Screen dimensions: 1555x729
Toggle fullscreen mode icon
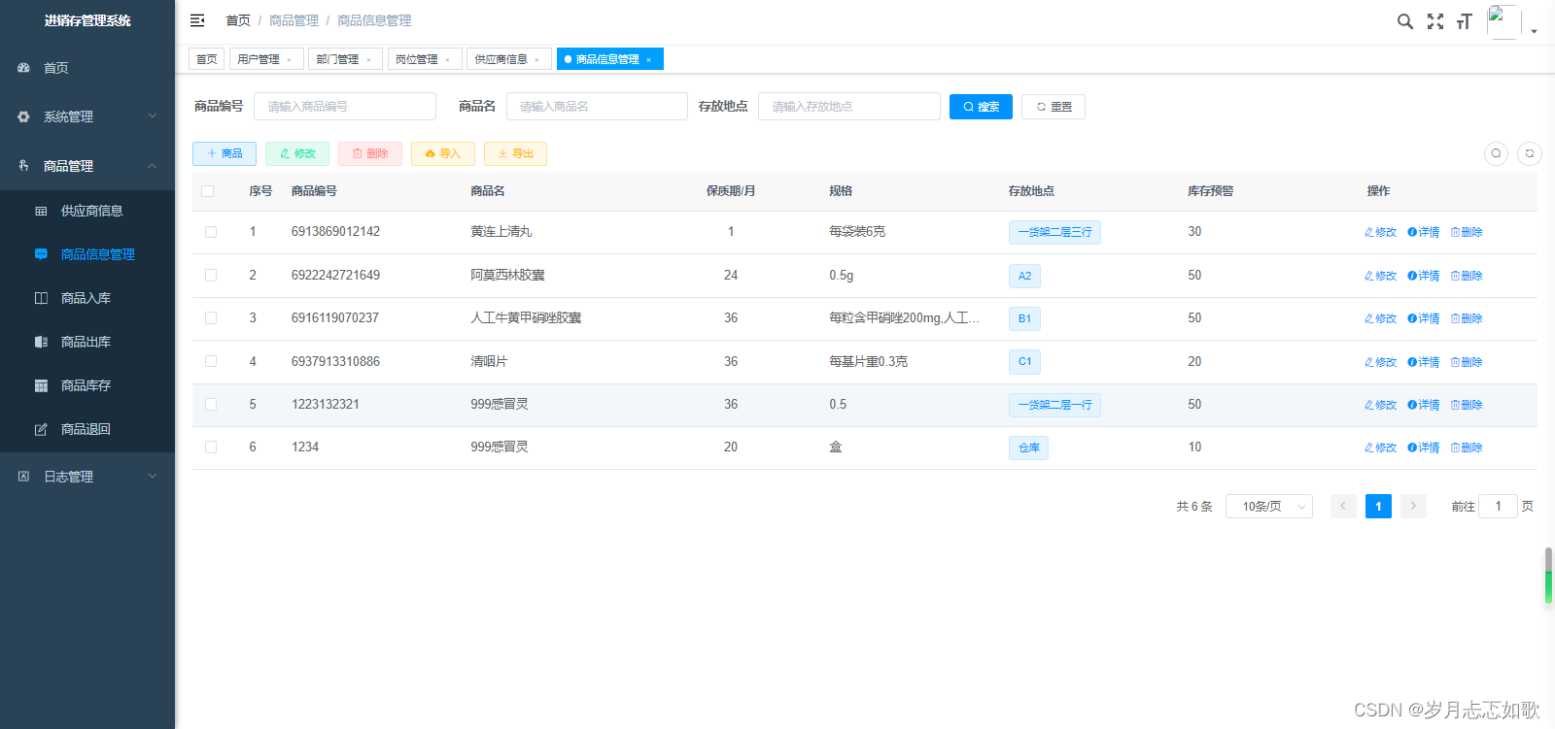click(1435, 21)
